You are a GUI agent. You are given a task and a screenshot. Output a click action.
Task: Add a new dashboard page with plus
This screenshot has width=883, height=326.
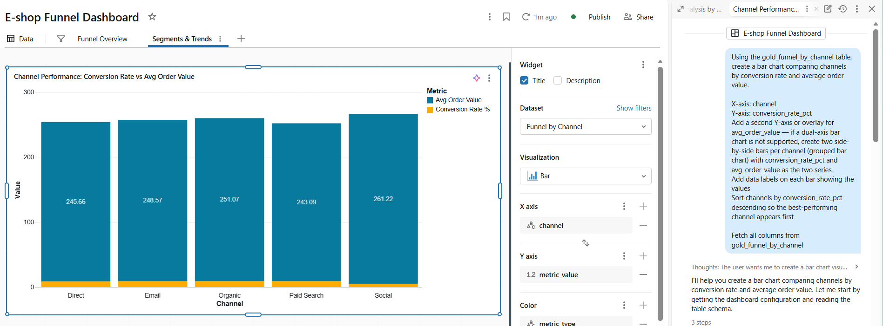pos(241,39)
